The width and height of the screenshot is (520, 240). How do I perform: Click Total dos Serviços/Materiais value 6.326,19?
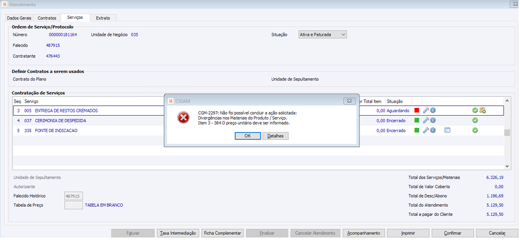495,178
